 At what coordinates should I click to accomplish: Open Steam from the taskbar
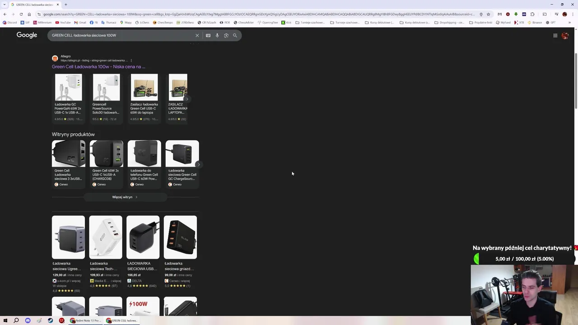point(50,320)
